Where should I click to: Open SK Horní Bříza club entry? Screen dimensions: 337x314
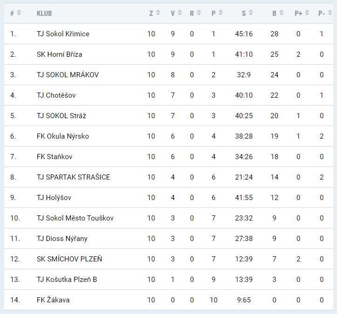[59, 54]
